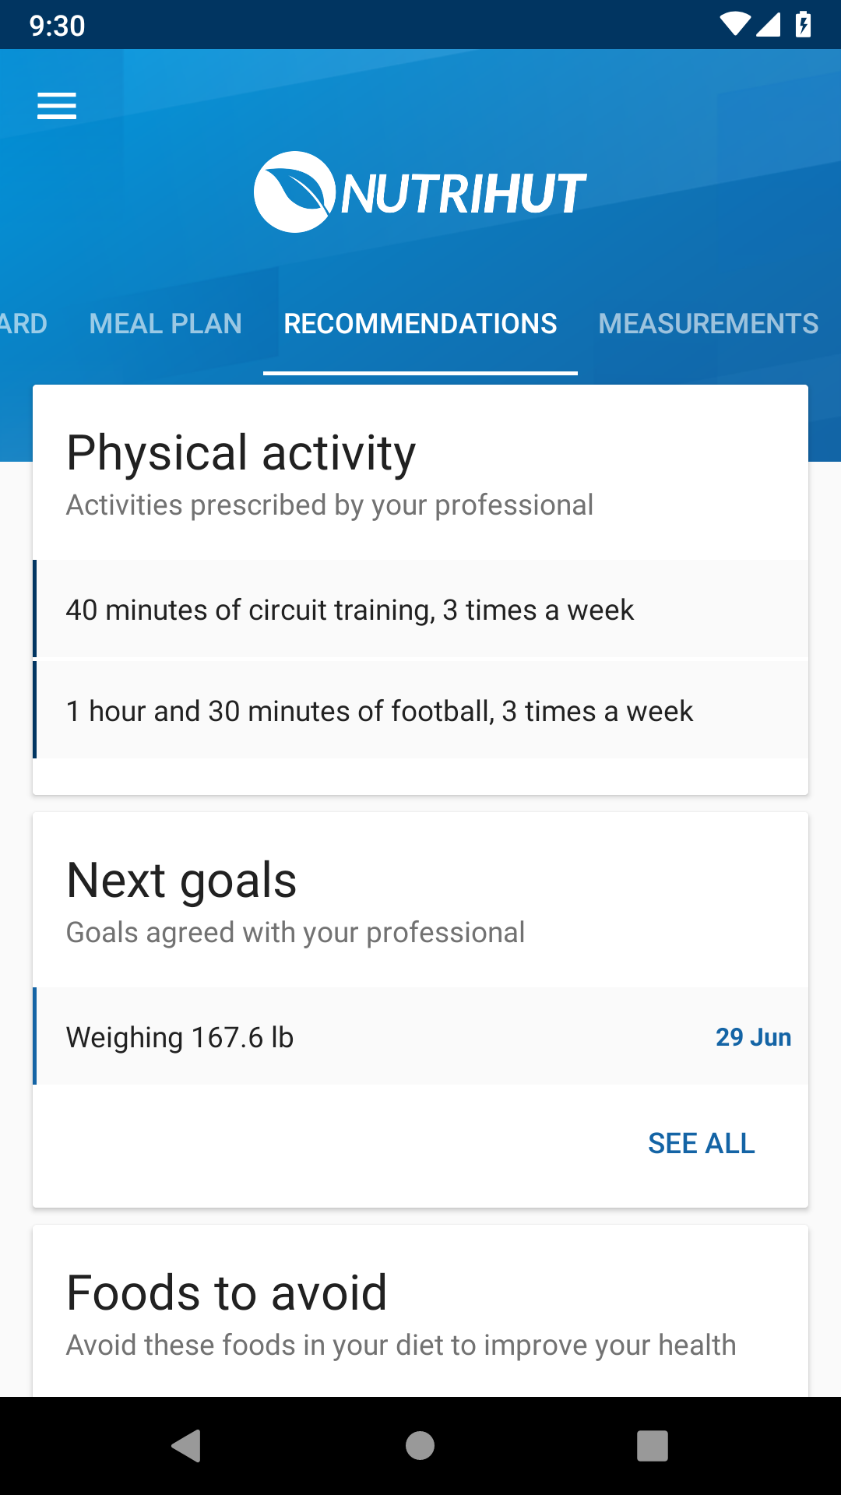Tap the Next goals card heading
Screen dimensions: 841x1495
click(x=182, y=881)
